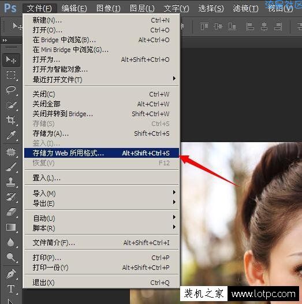Open the 自动(U) submenu

pyautogui.click(x=101, y=218)
